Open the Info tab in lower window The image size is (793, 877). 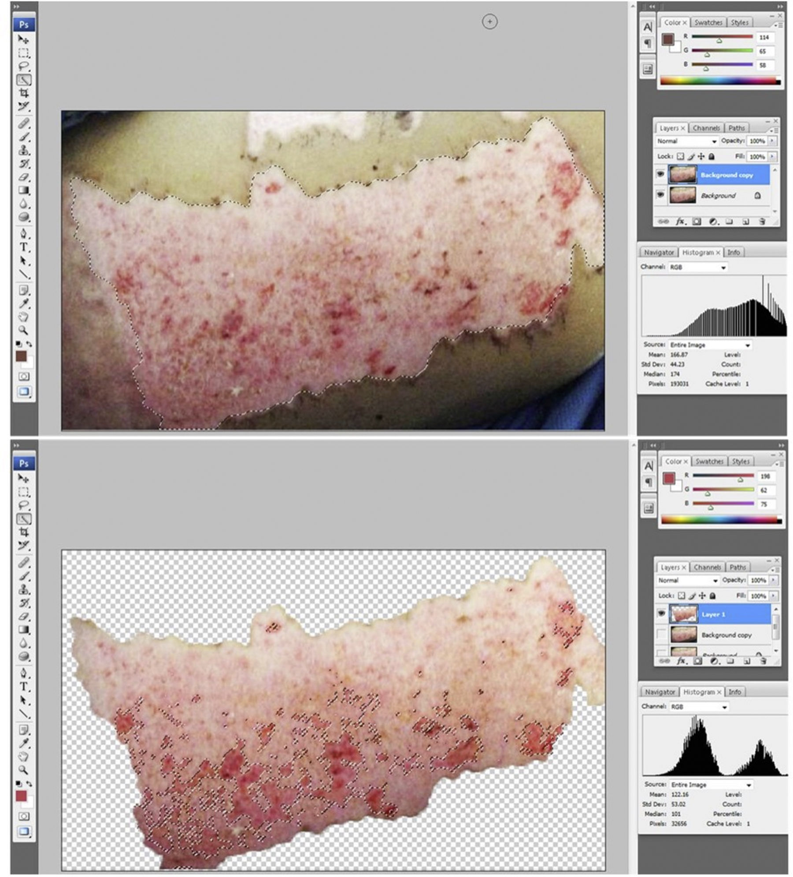pos(734,692)
